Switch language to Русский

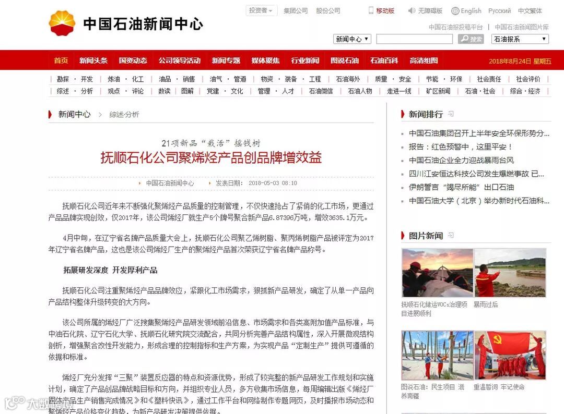(499, 11)
